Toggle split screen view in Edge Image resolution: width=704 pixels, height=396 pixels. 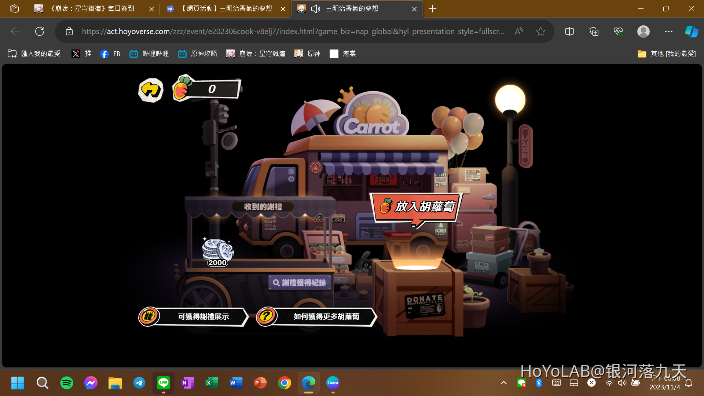[569, 32]
